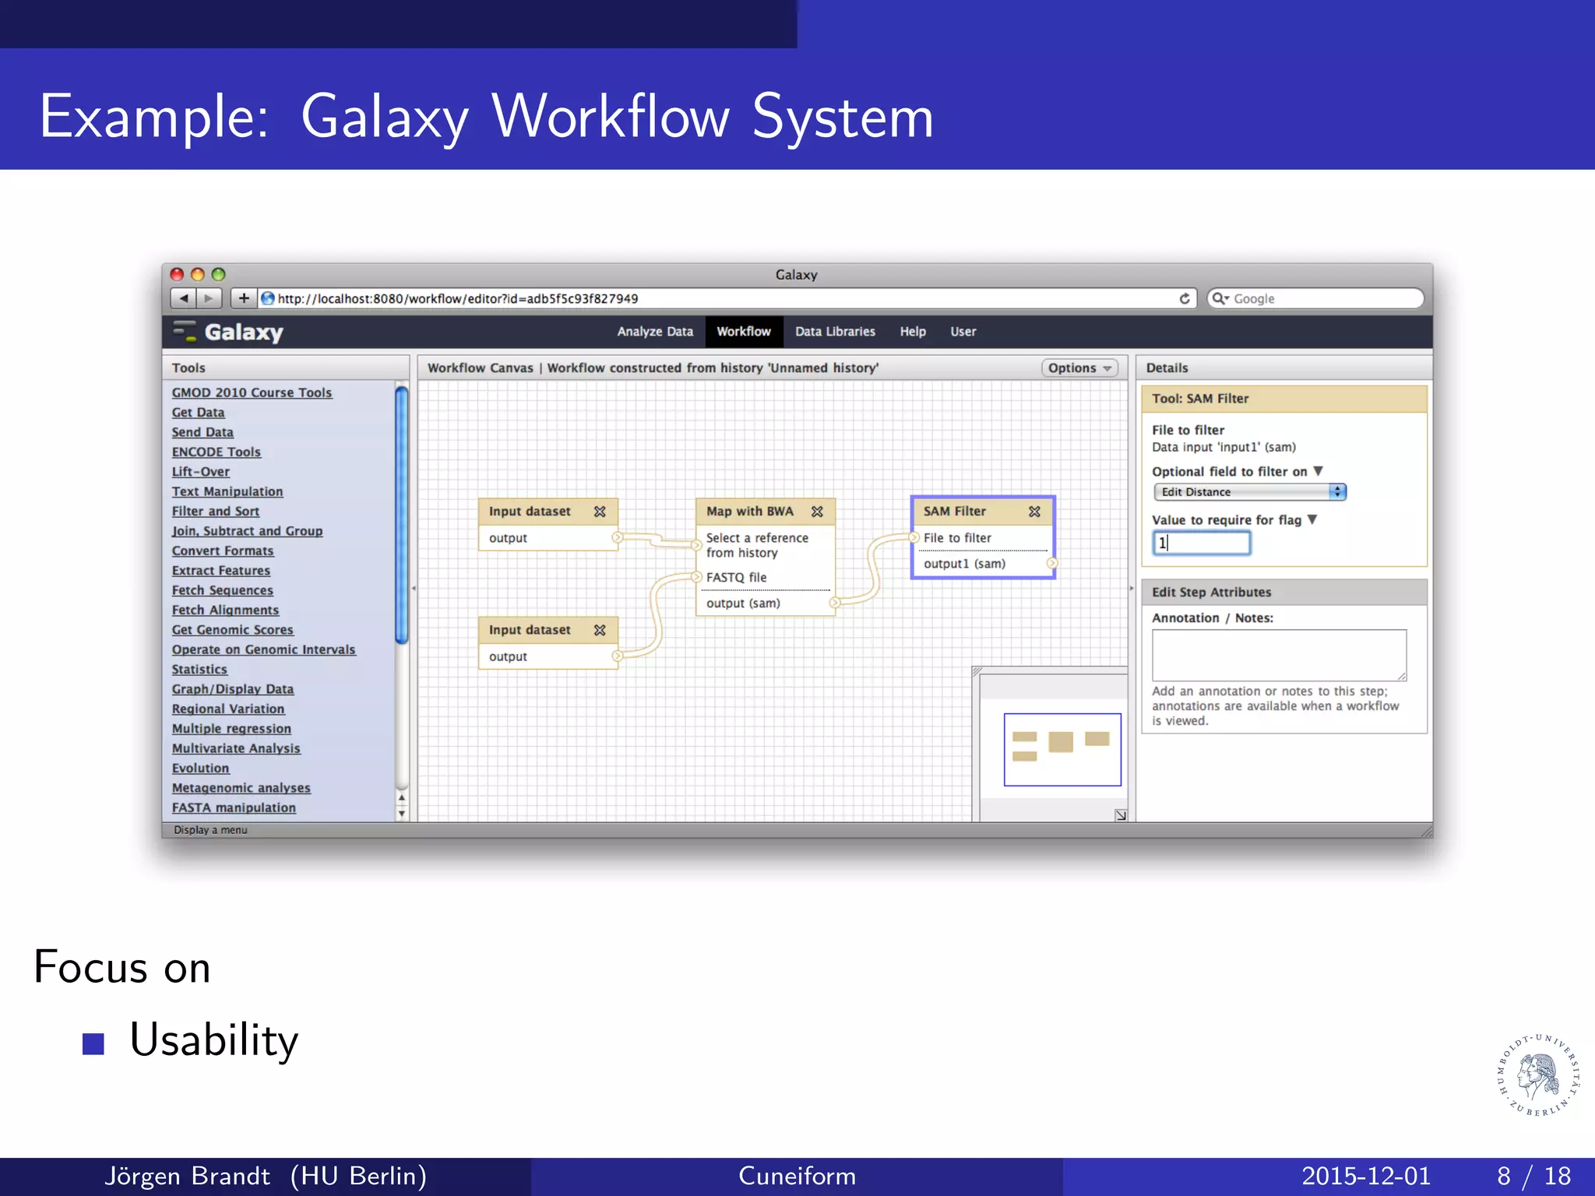
Task: Click the browser forward arrow button
Action: 209,298
